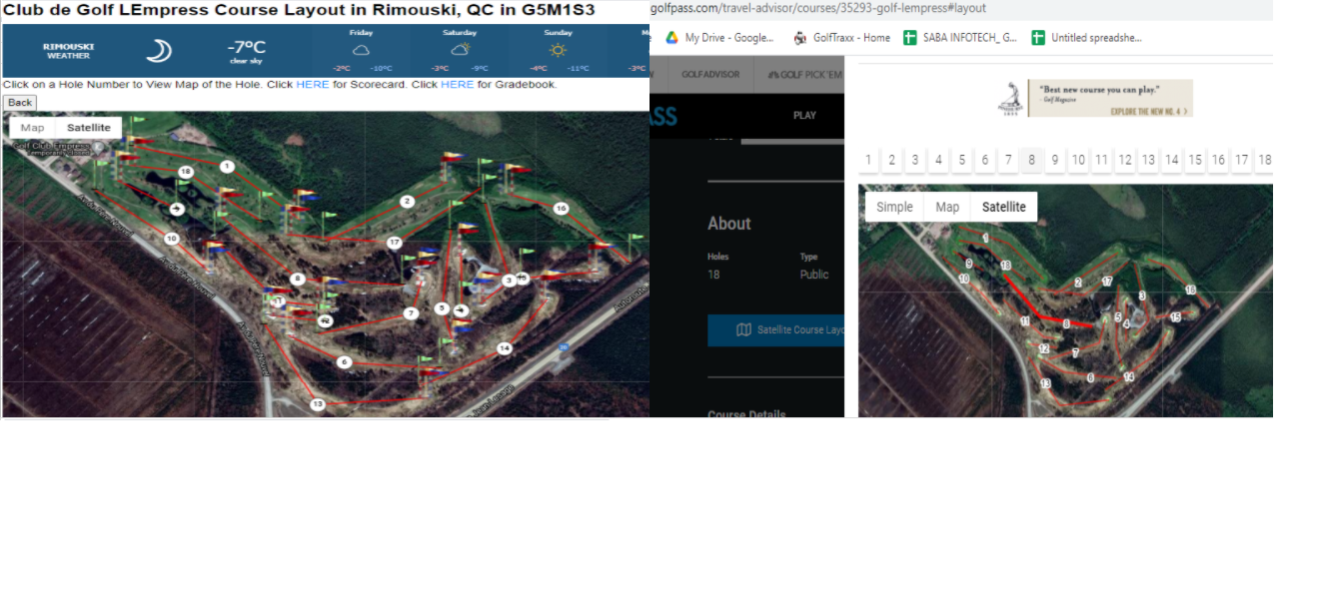Click the Back button
Viewport: 1337px width, 593px height.
[20, 103]
